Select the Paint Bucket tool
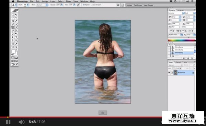Screen dimensions: 206x126 click(16, 31)
